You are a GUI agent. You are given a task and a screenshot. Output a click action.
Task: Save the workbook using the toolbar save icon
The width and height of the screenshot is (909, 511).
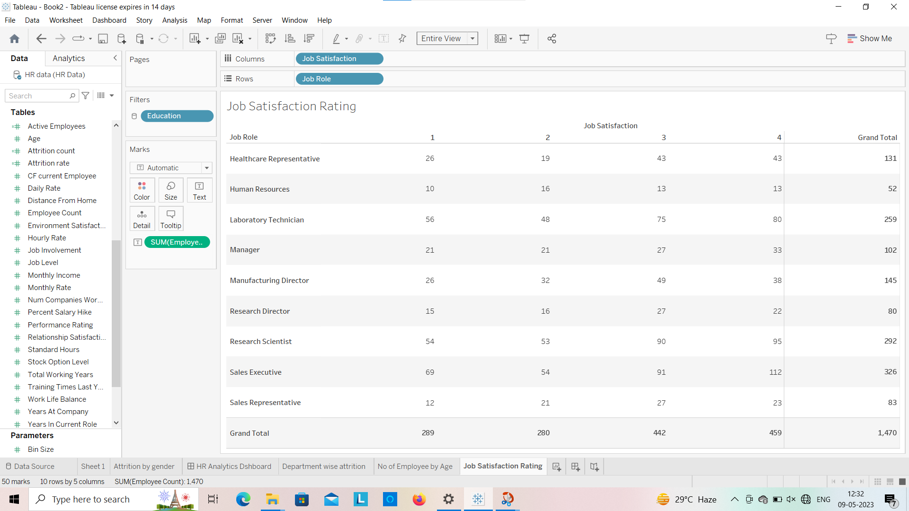[x=103, y=39]
